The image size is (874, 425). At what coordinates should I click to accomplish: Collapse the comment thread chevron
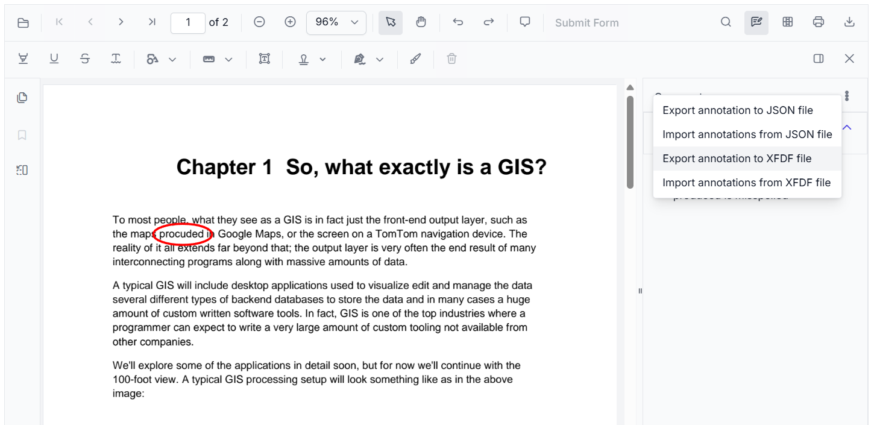[847, 127]
